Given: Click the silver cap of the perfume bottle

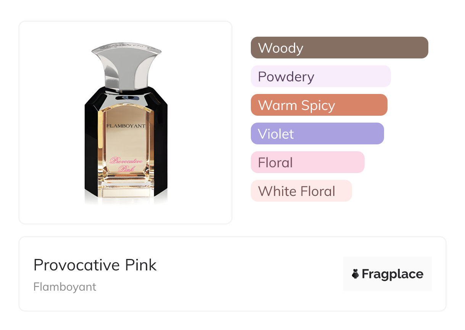Looking at the screenshot, I should pos(126,65).
